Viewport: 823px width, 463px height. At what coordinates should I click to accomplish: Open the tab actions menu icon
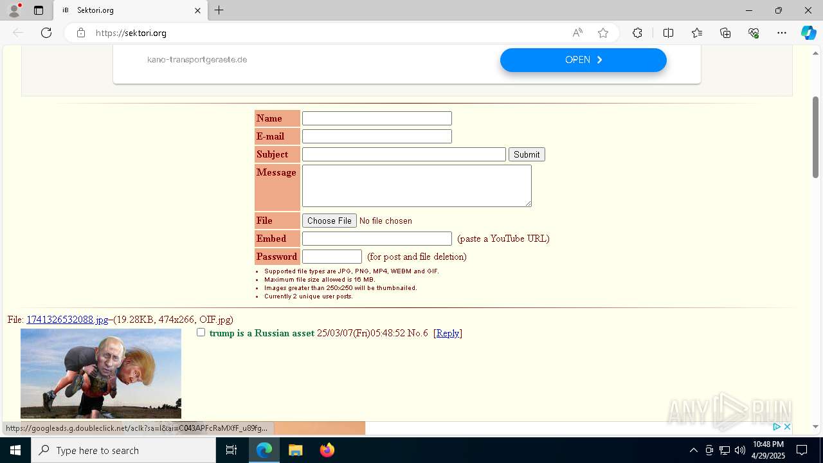(x=39, y=10)
